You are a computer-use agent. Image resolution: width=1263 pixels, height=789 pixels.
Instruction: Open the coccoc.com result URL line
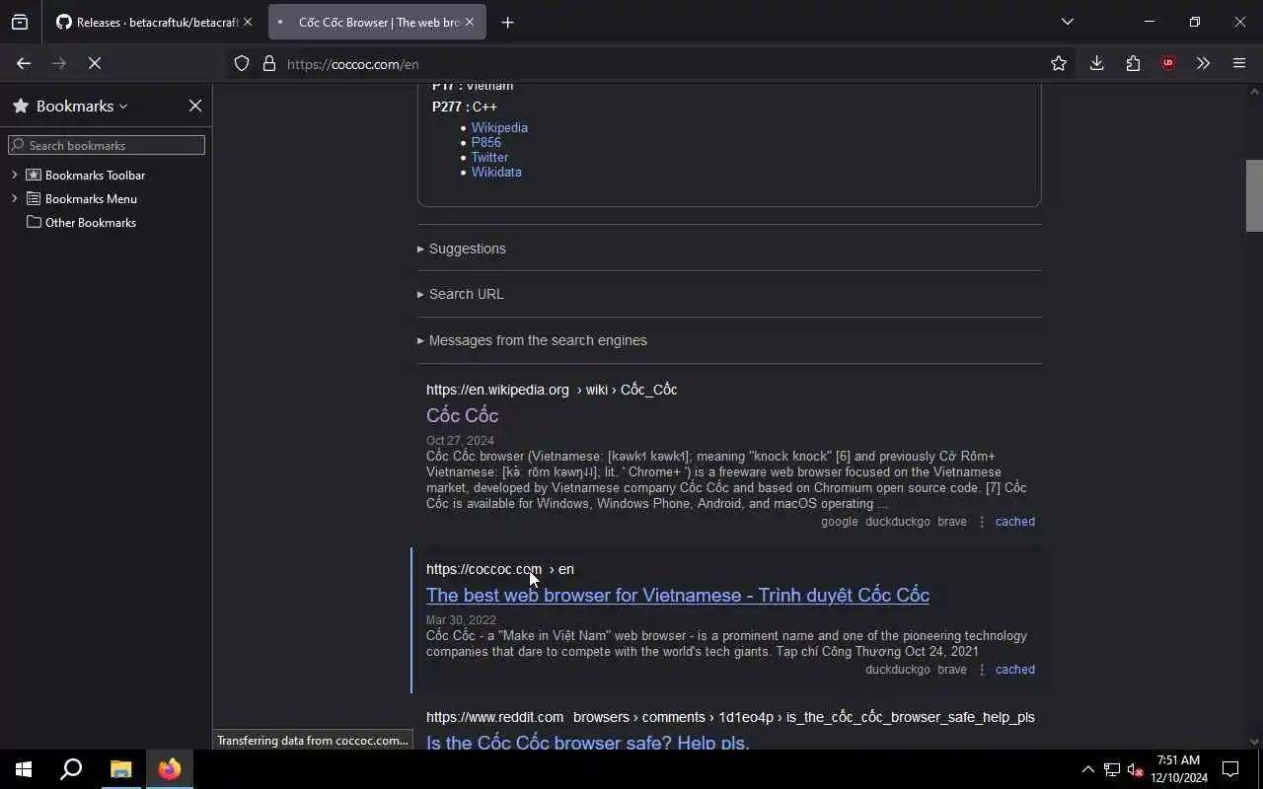point(499,569)
